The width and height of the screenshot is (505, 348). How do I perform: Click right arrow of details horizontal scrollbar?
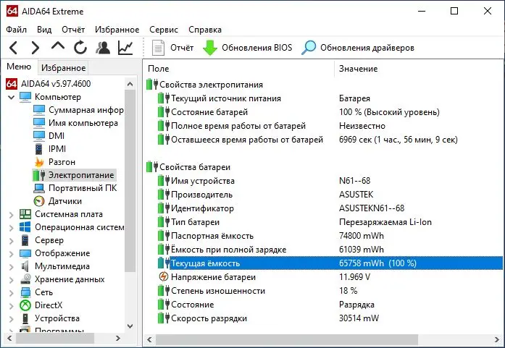(x=497, y=339)
